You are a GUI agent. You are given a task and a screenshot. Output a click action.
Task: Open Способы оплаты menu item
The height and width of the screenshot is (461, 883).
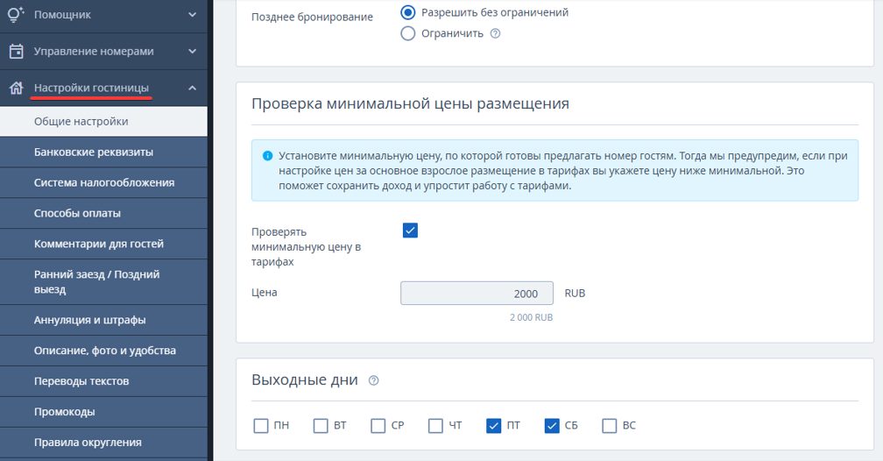[x=103, y=213]
